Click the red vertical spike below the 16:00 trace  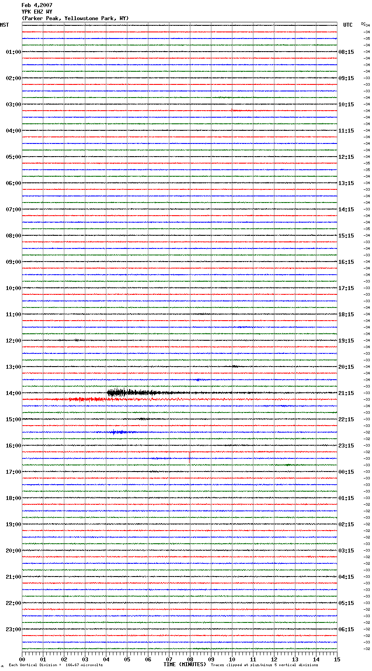189,458
